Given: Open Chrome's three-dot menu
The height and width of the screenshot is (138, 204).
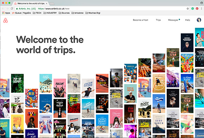Looking at the screenshot, I should click(x=202, y=8).
